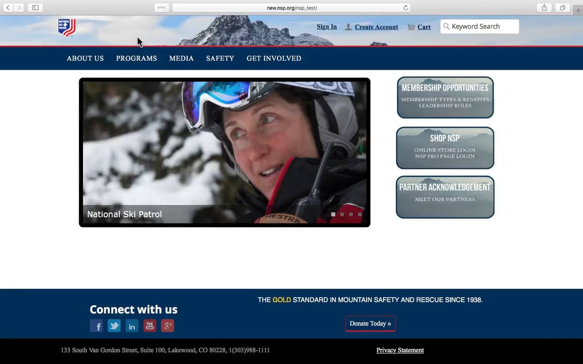Click the magnifier icon in Keyword Search
Image resolution: width=583 pixels, height=364 pixels.
click(446, 26)
